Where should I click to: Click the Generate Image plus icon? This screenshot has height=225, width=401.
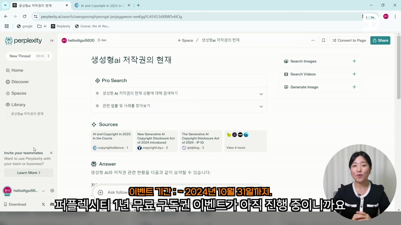(x=354, y=87)
